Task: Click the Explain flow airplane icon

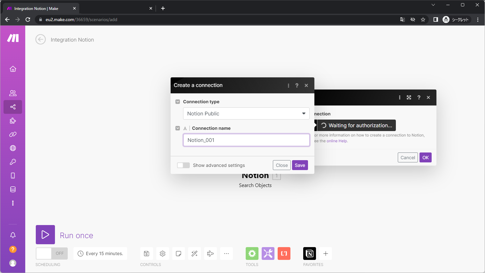Action: [x=211, y=254]
